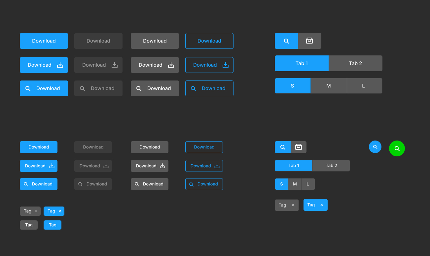Click large solid blue Download button without icon
This screenshot has width=430, height=256.
(x=44, y=41)
